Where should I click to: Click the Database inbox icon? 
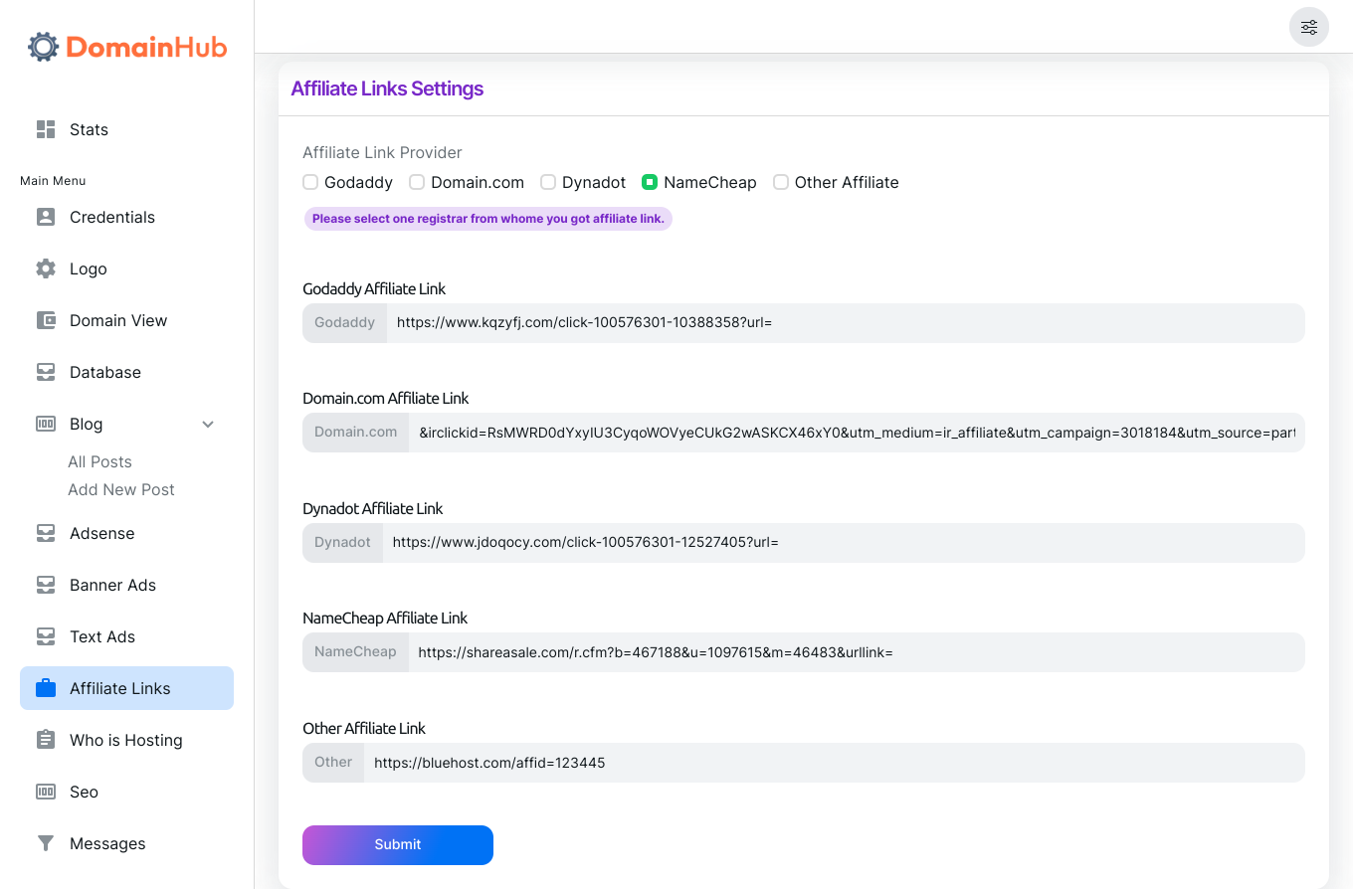(x=46, y=372)
